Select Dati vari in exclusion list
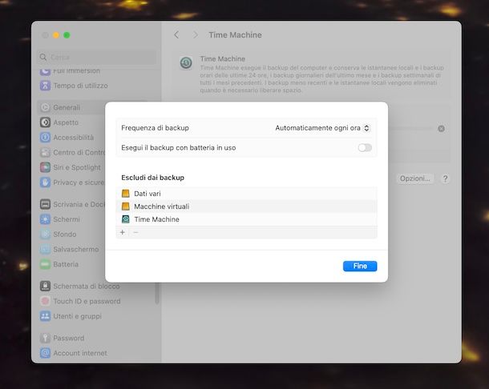This screenshot has width=489, height=389. coord(246,194)
